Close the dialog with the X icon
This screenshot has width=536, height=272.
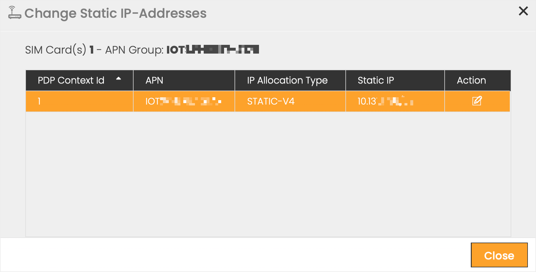click(523, 11)
